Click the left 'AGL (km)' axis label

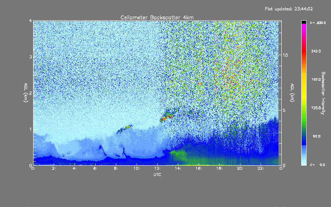tap(26, 93)
